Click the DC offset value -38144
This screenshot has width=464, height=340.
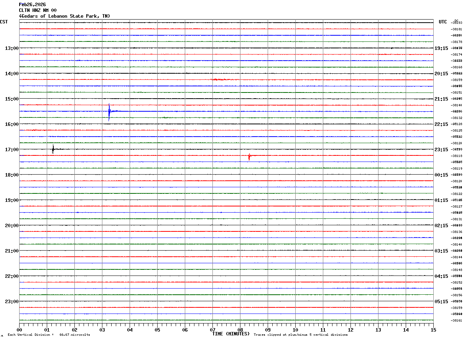pos(456,257)
